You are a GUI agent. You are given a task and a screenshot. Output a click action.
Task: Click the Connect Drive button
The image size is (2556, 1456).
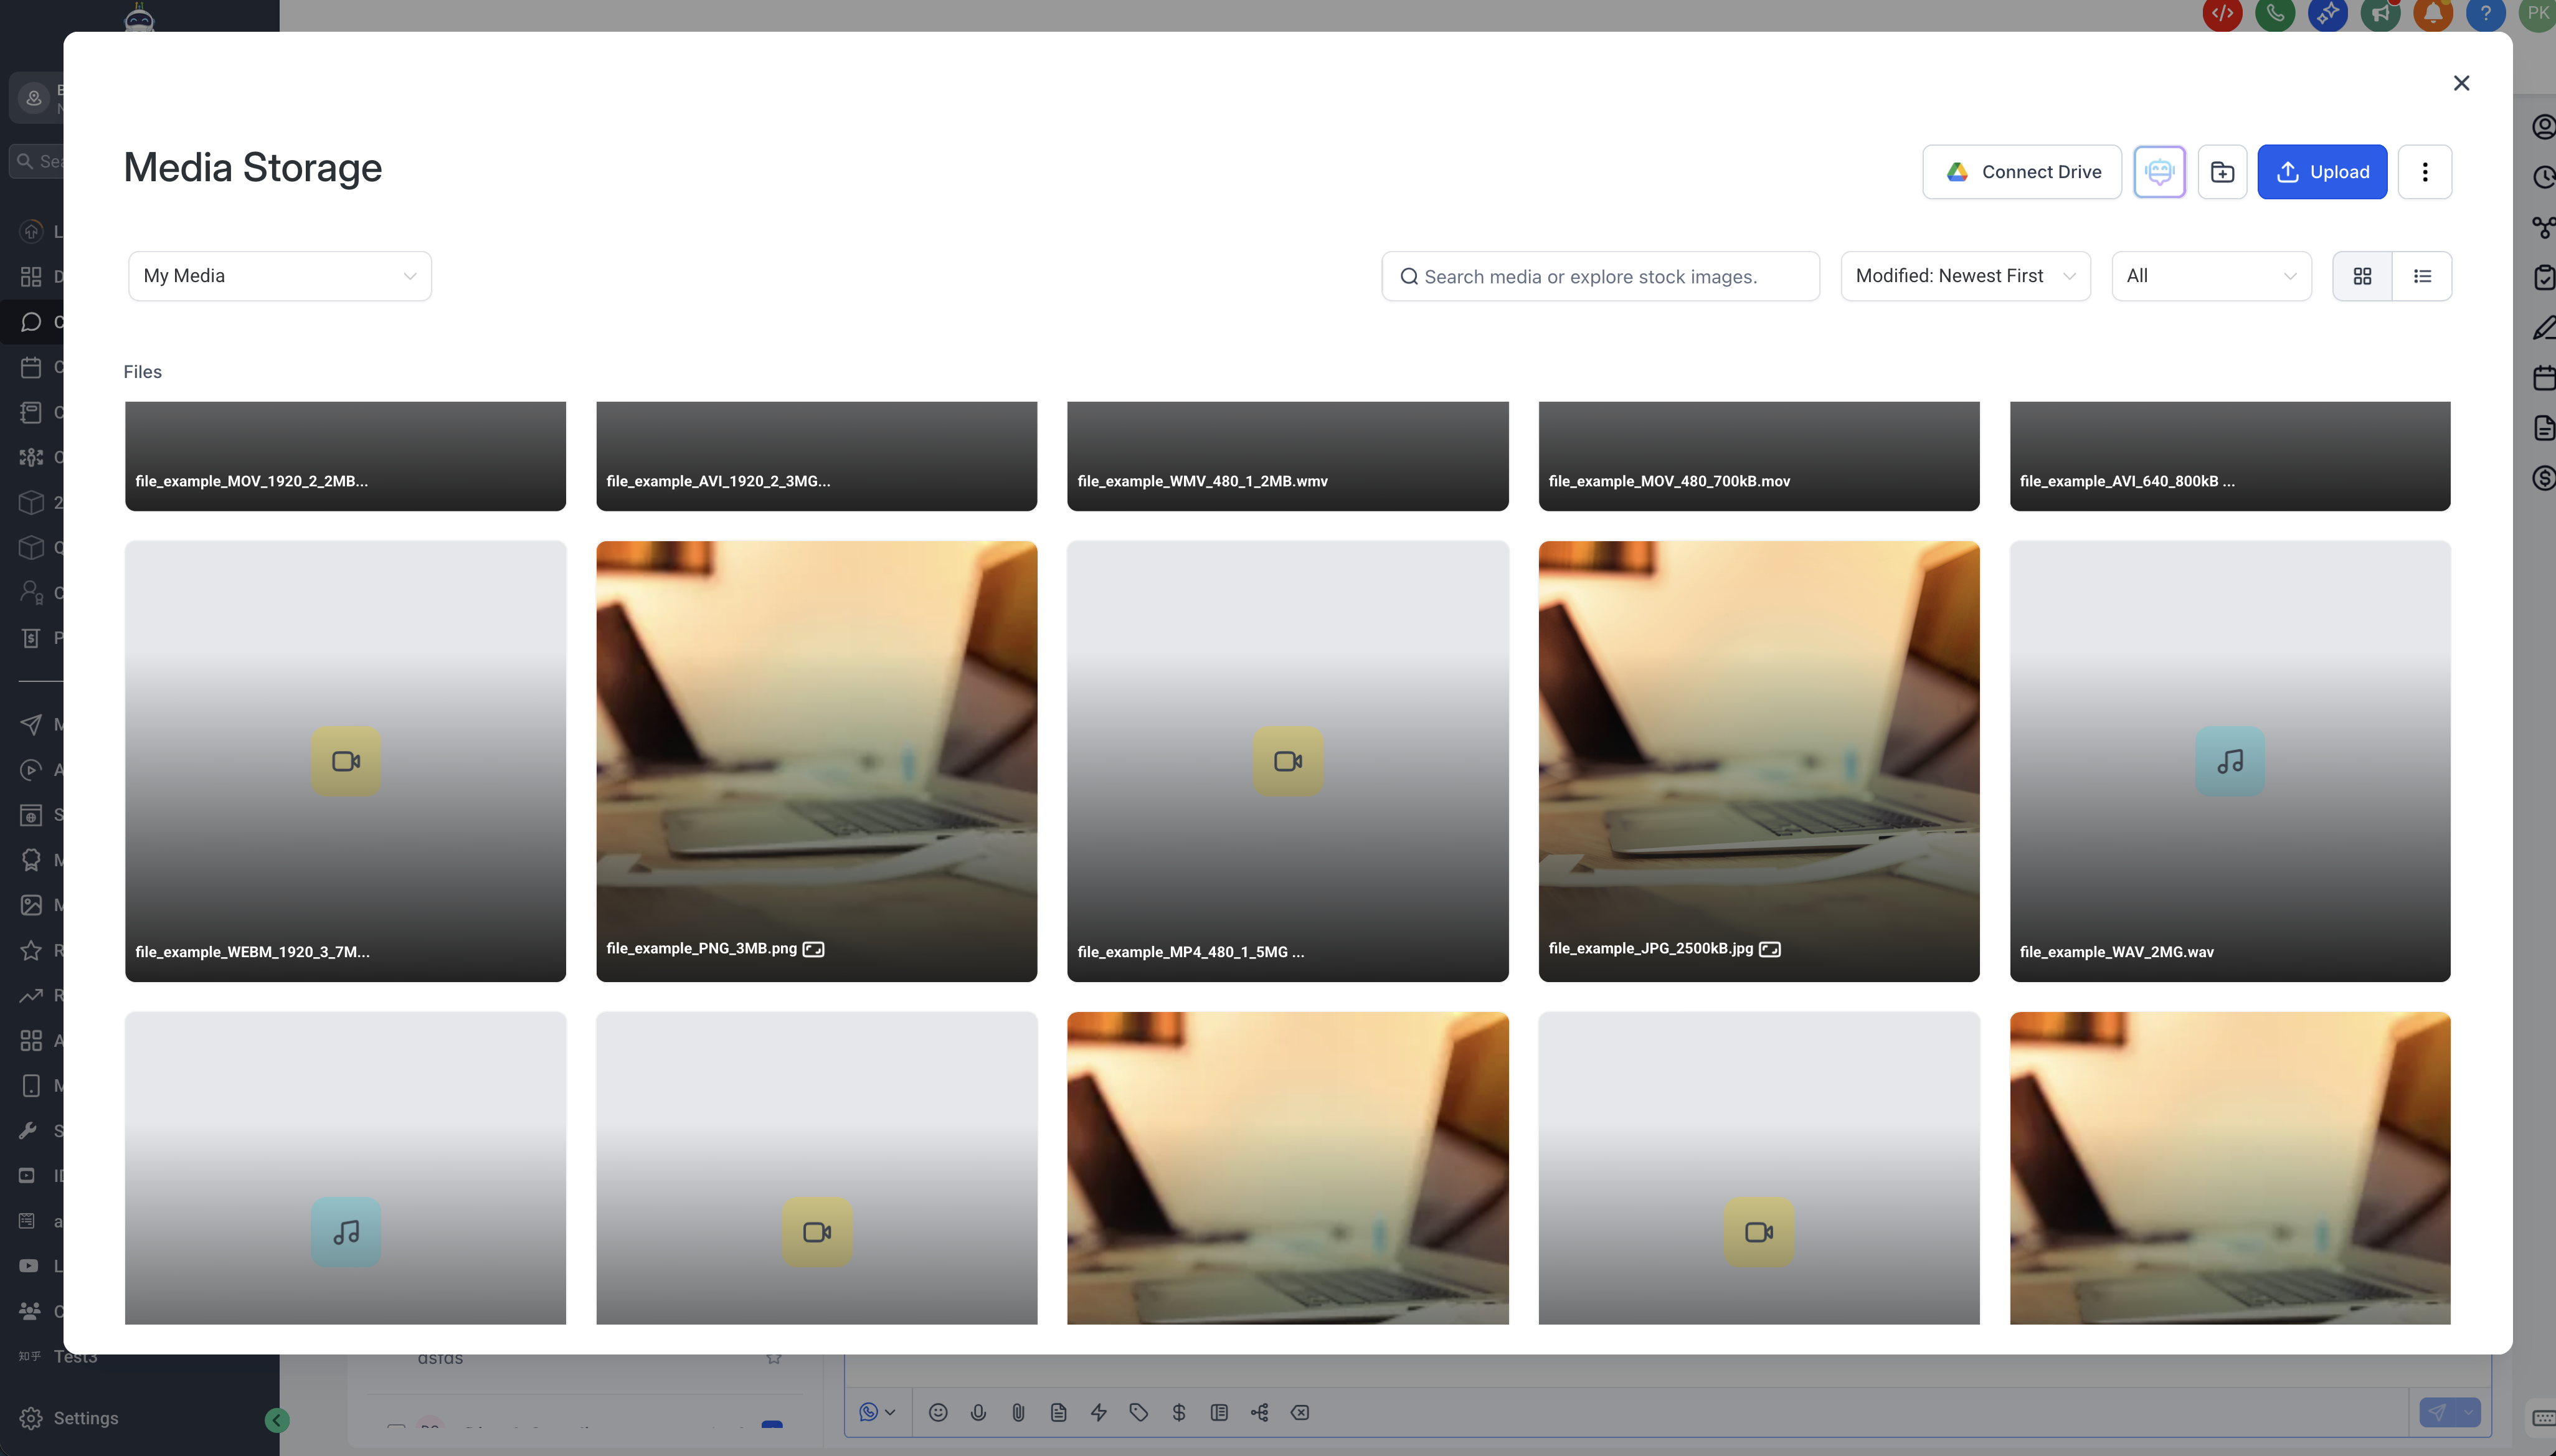coord(2021,171)
